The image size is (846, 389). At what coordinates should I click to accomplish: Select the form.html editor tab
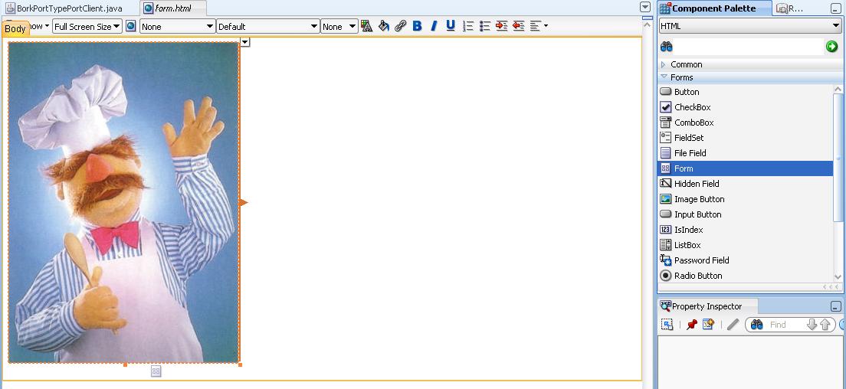pos(172,8)
